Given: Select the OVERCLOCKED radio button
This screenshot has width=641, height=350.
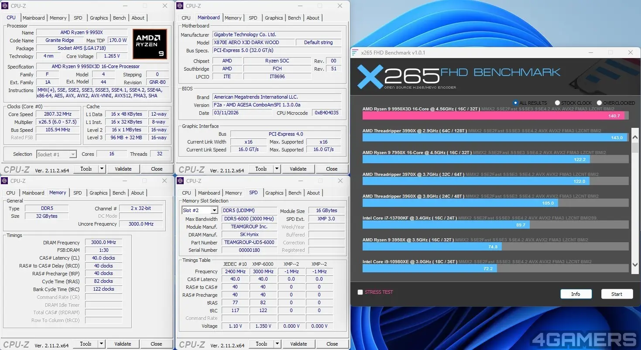Looking at the screenshot, I should pos(599,103).
